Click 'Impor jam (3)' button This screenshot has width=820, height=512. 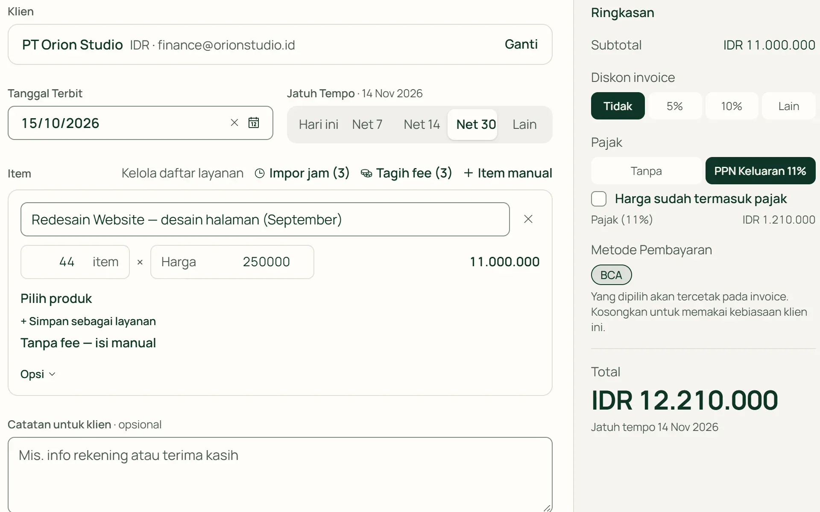[302, 173]
